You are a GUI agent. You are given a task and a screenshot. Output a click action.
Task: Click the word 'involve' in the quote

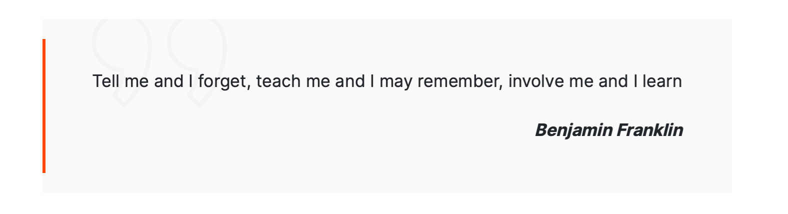[536, 81]
